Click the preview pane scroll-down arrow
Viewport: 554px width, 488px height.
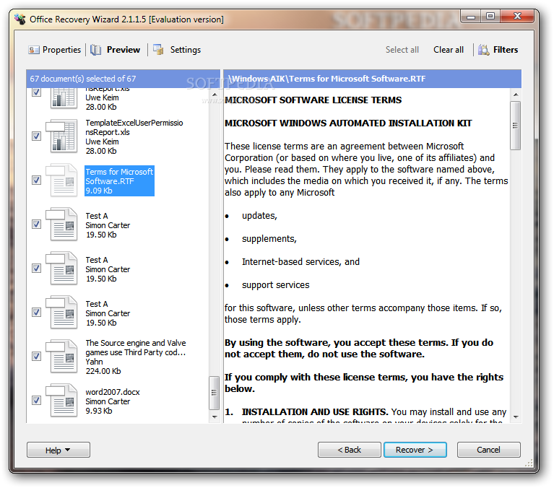point(516,417)
